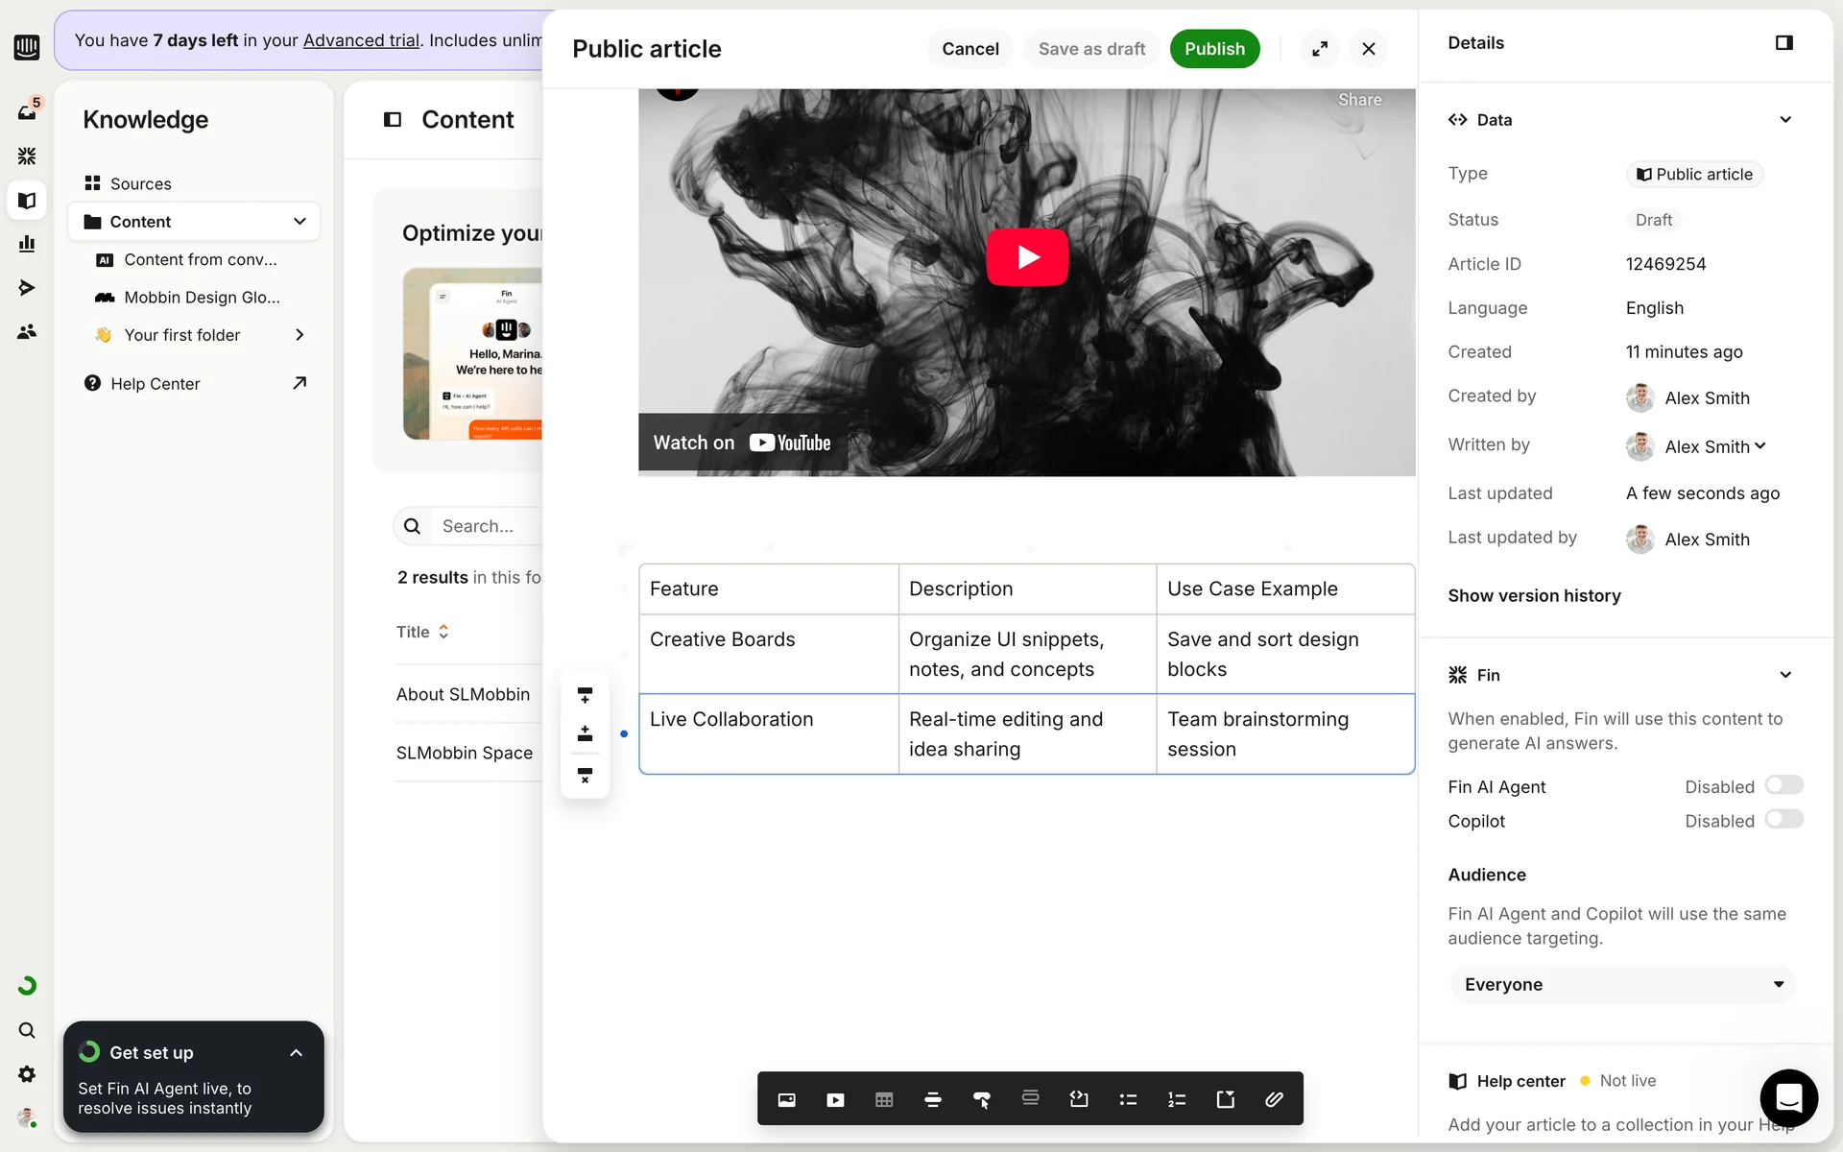Enable the Copilot toggle
The height and width of the screenshot is (1152, 1843).
click(x=1783, y=820)
